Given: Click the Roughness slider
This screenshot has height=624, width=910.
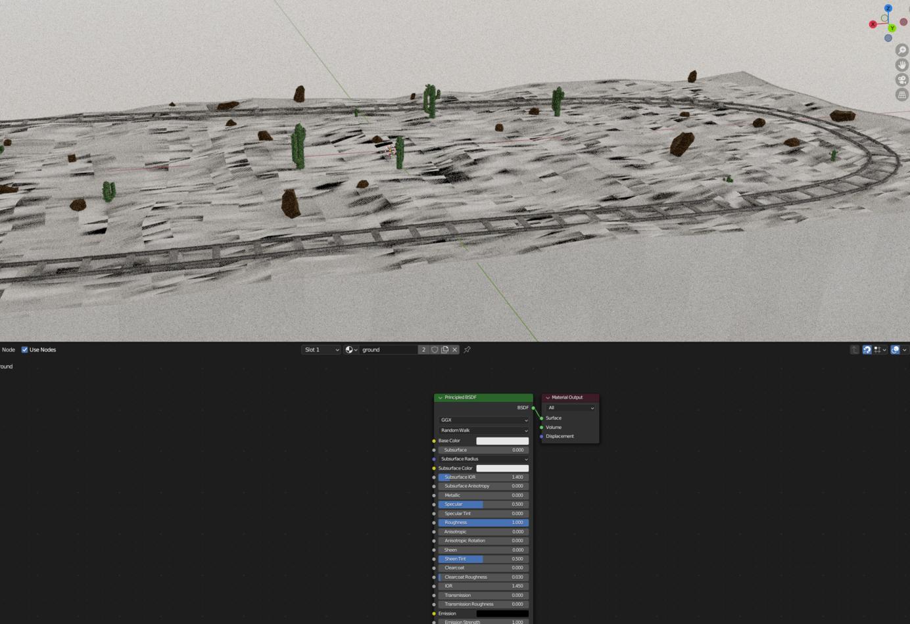Looking at the screenshot, I should [484, 523].
